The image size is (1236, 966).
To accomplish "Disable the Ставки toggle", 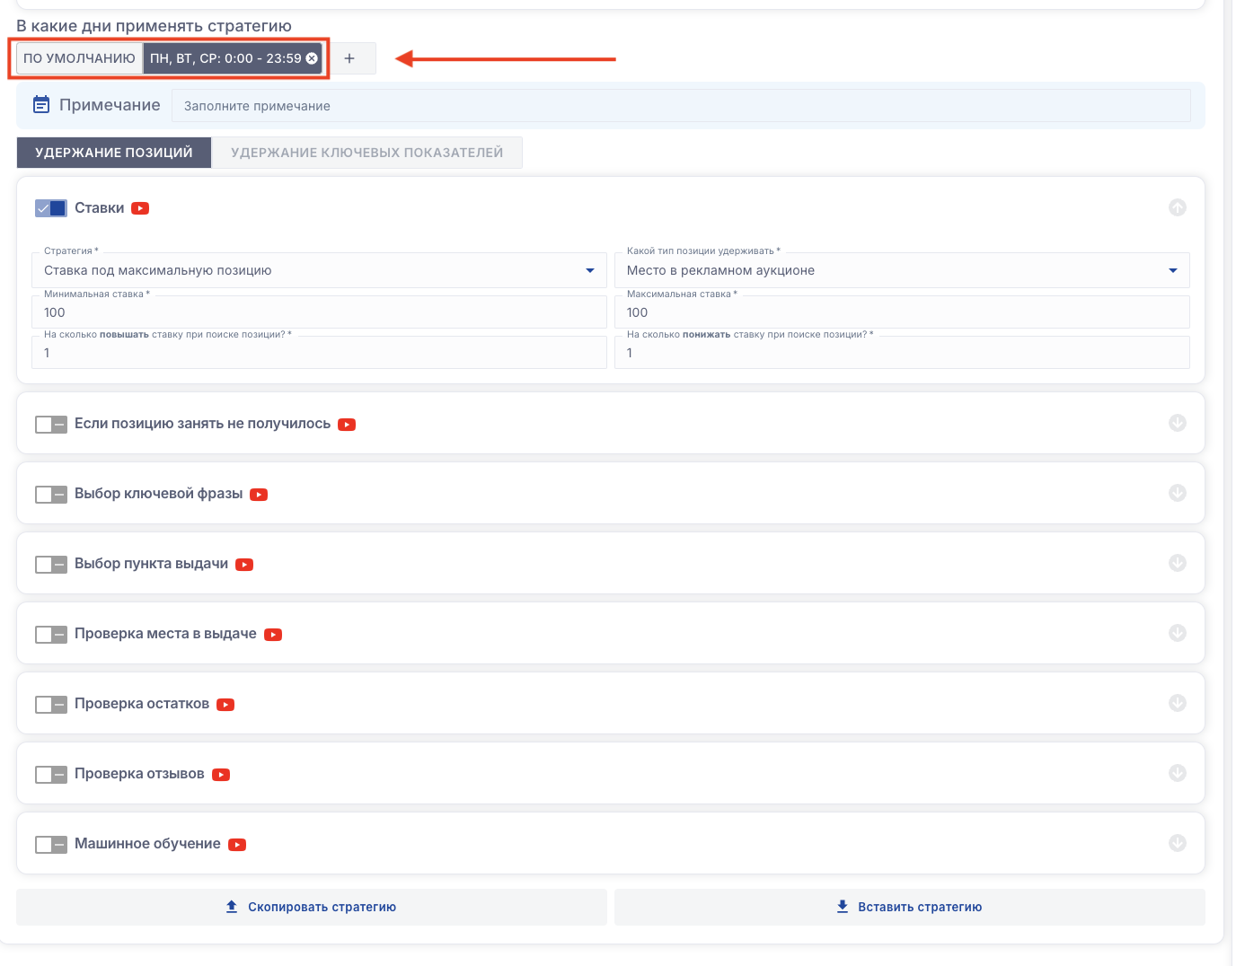I will tap(51, 208).
